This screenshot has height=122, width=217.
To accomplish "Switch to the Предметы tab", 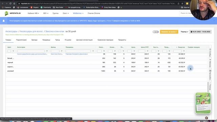I will 122,40.
